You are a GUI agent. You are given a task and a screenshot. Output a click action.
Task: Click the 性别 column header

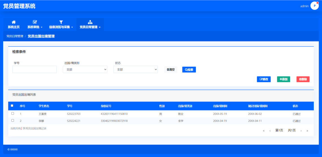pyautogui.click(x=162, y=106)
